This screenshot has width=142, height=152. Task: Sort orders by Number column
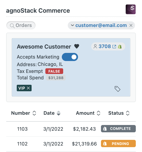click(x=23, y=113)
